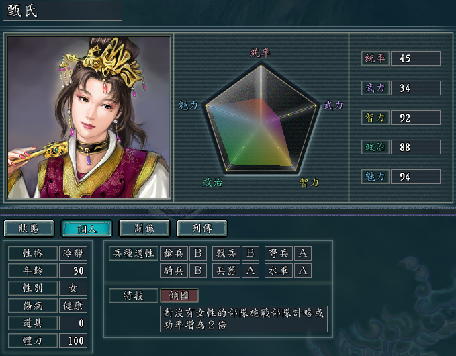Viewport: 456px width, 356px height.
Task: Open the 關係 tab
Action: point(144,228)
